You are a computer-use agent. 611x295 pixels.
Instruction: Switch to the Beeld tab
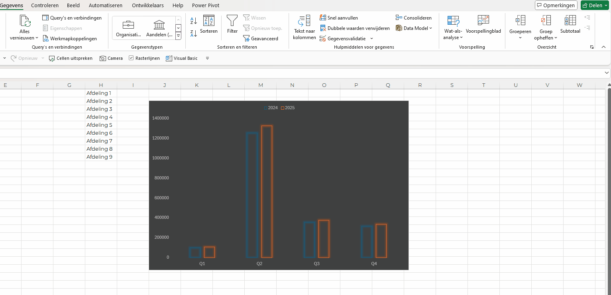click(x=73, y=6)
